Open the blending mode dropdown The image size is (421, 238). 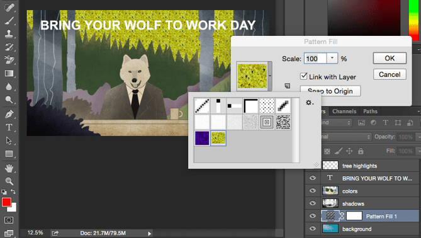[346, 137]
